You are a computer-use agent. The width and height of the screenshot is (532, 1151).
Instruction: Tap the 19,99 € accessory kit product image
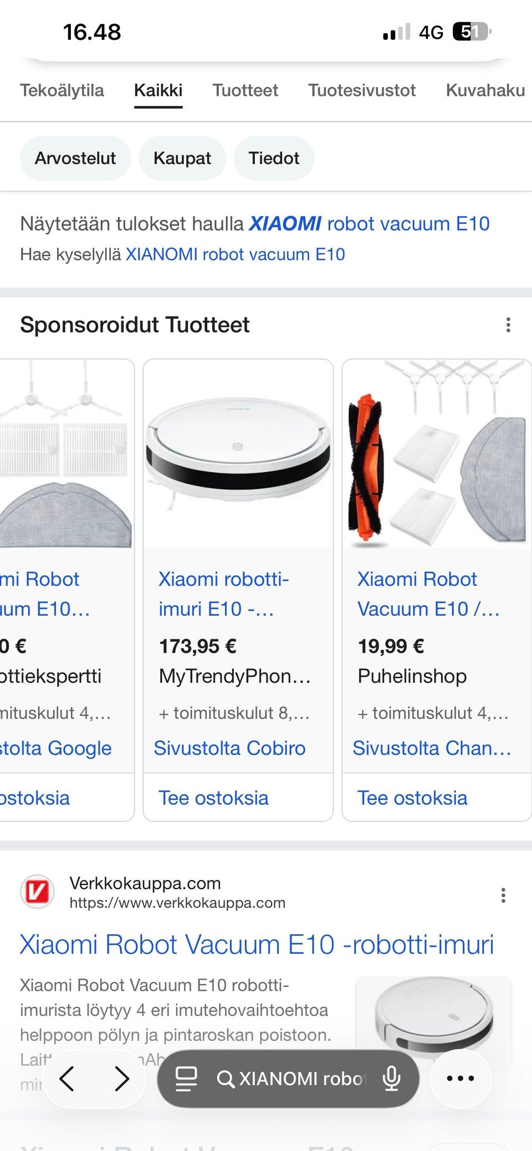(437, 454)
